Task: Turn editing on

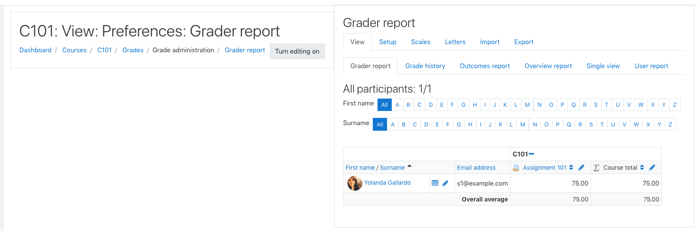Action: (297, 51)
